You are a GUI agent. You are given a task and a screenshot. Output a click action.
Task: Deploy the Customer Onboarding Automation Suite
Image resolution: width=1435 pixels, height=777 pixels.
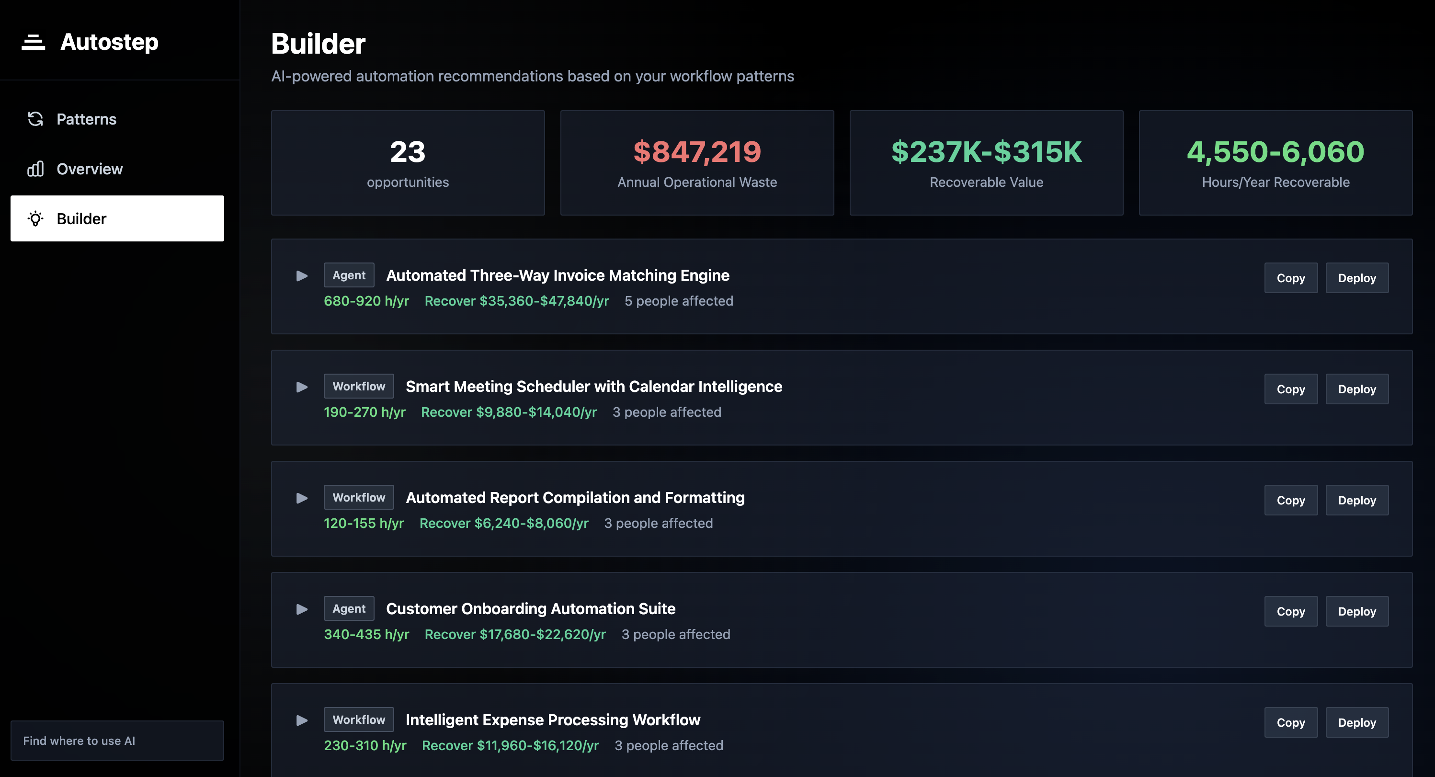pos(1356,611)
